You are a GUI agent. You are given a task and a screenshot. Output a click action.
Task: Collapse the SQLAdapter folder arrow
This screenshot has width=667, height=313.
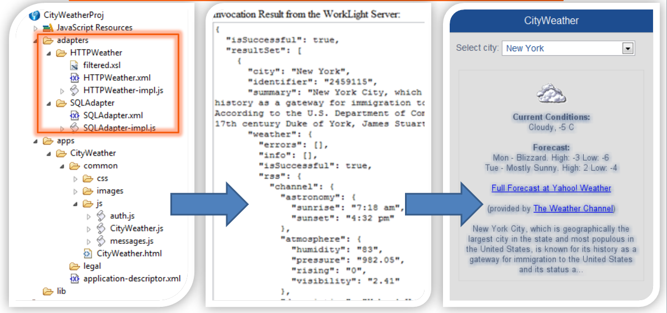tap(49, 103)
